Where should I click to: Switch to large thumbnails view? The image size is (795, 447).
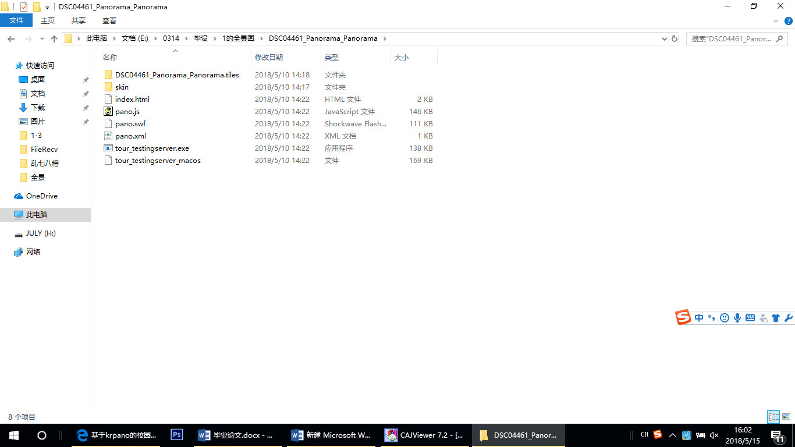tap(786, 417)
